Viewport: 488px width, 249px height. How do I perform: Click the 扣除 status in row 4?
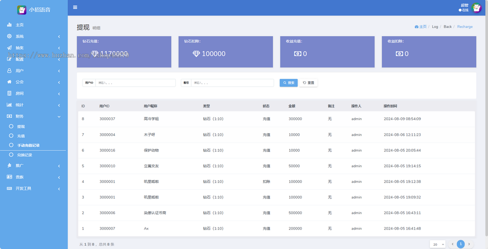pyautogui.click(x=266, y=182)
